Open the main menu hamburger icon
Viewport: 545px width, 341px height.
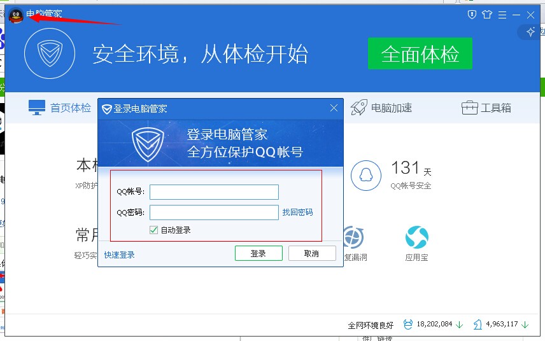(x=502, y=15)
